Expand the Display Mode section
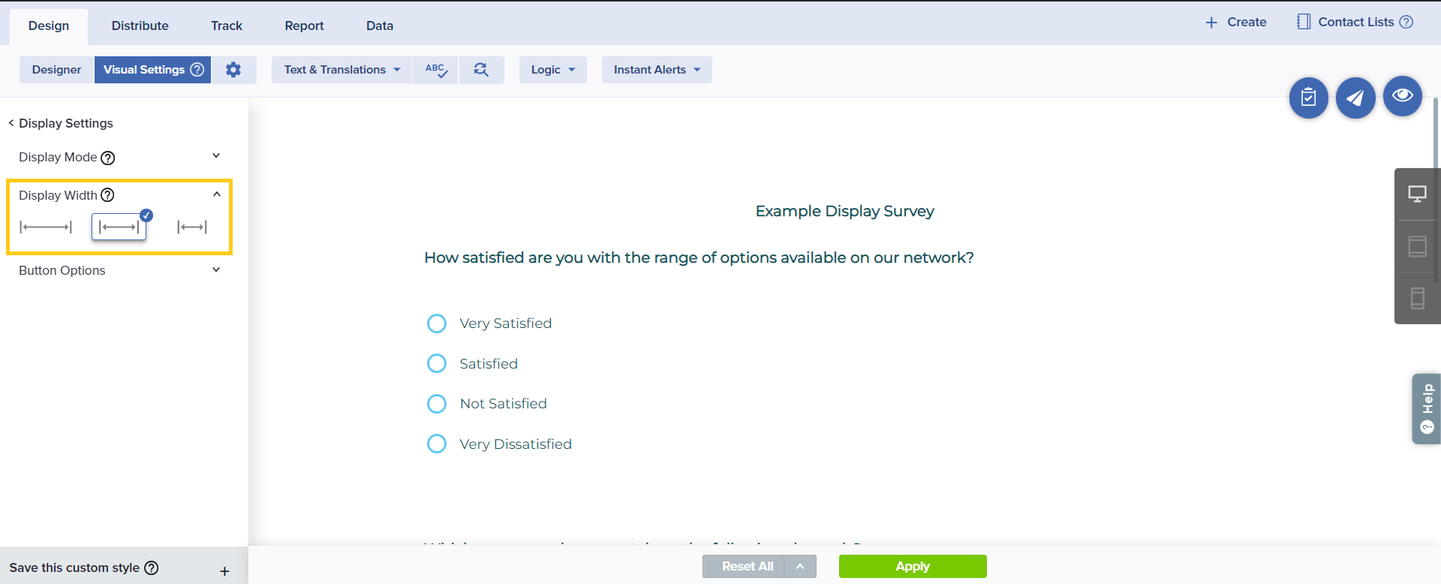Image resolution: width=1441 pixels, height=584 pixels. pos(216,157)
